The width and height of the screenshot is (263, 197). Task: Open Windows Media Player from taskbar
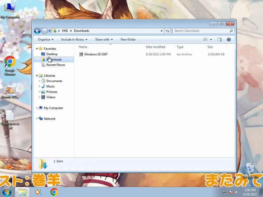coord(38,192)
